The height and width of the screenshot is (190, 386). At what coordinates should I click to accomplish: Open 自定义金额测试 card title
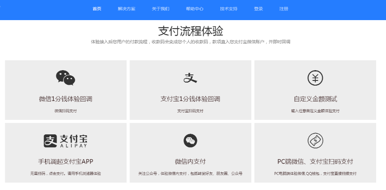click(315, 99)
